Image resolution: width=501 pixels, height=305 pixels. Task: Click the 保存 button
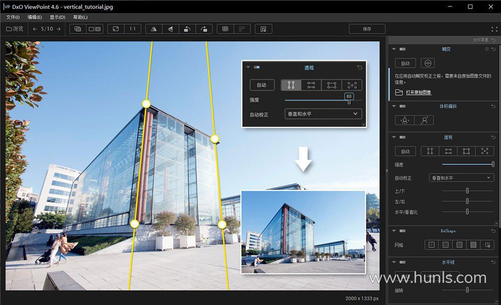click(x=367, y=29)
